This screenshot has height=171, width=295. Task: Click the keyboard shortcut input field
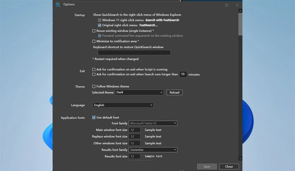(134, 53)
